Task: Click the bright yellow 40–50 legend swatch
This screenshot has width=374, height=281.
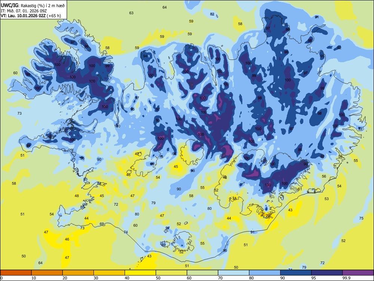Action: (x=140, y=273)
